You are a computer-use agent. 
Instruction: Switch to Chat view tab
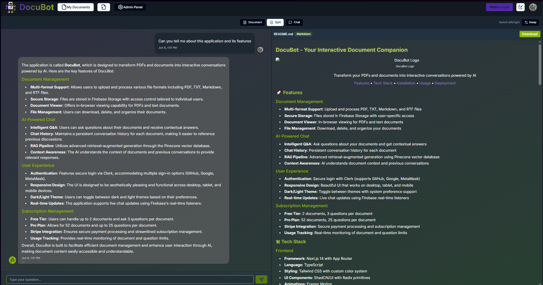pos(294,22)
